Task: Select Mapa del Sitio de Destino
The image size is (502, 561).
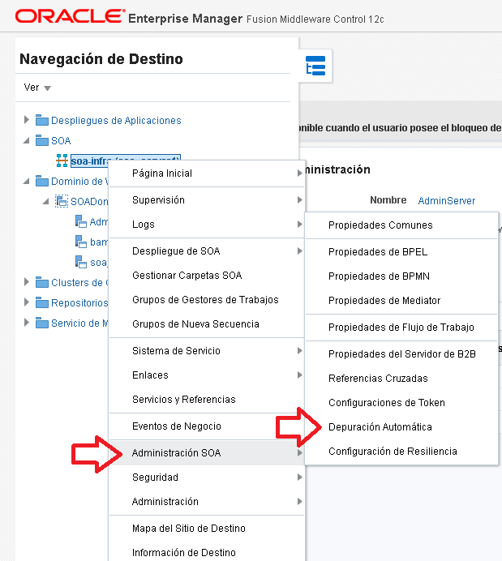Action: pos(207,529)
